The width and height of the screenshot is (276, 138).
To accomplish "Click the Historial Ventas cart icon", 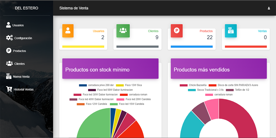I will click(x=9, y=89).
